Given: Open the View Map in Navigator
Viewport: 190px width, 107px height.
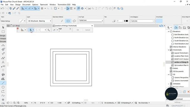Looking at the screenshot, I should [180, 28].
